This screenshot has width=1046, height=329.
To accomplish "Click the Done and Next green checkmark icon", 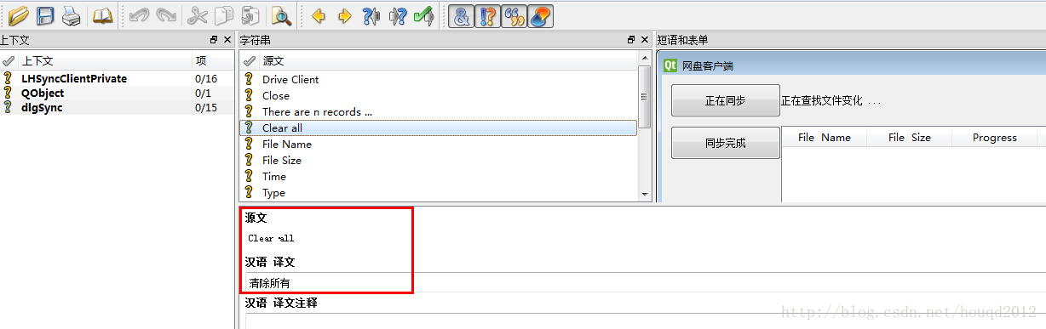I will tap(423, 15).
